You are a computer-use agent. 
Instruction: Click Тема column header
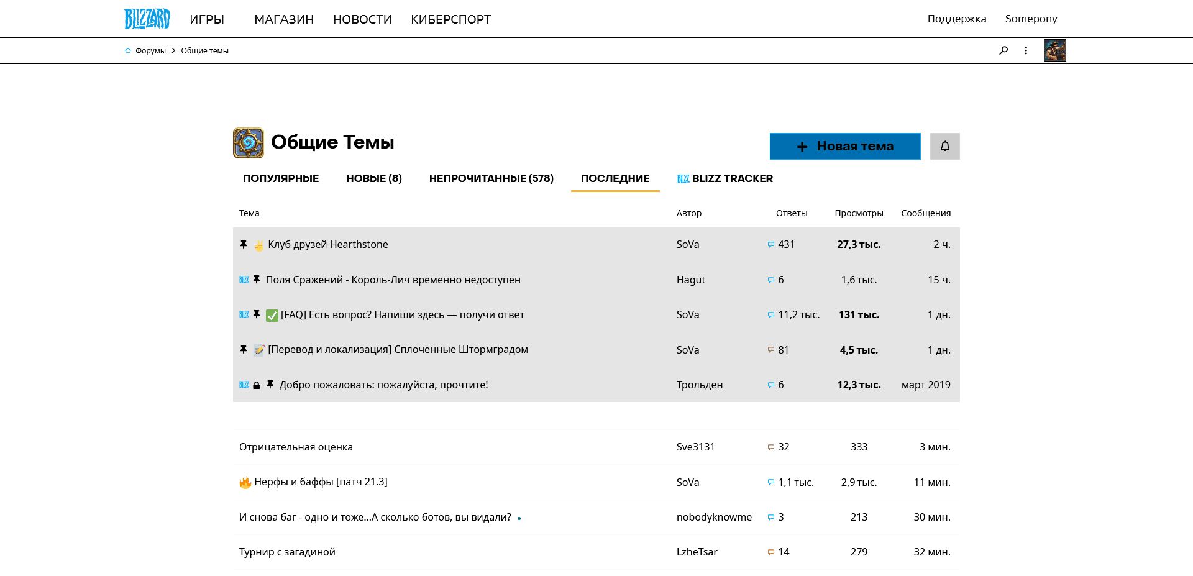click(x=249, y=213)
